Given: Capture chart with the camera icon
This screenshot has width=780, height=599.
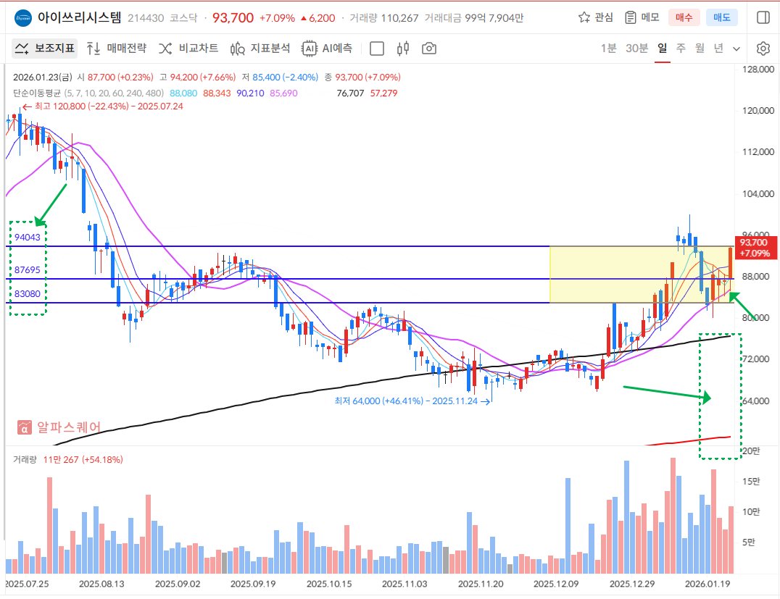Looking at the screenshot, I should point(429,49).
